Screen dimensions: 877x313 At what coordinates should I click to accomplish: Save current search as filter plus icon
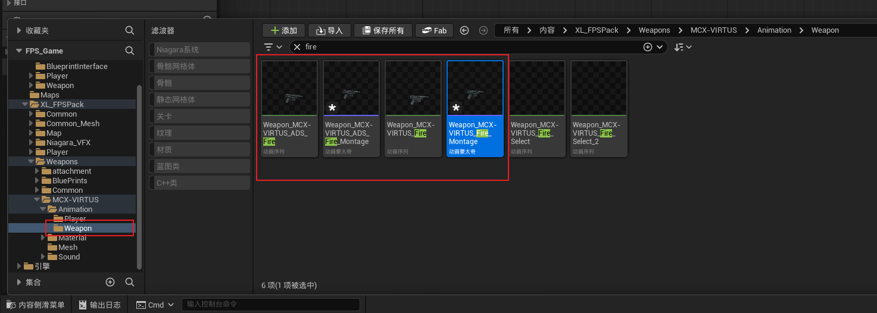point(648,47)
